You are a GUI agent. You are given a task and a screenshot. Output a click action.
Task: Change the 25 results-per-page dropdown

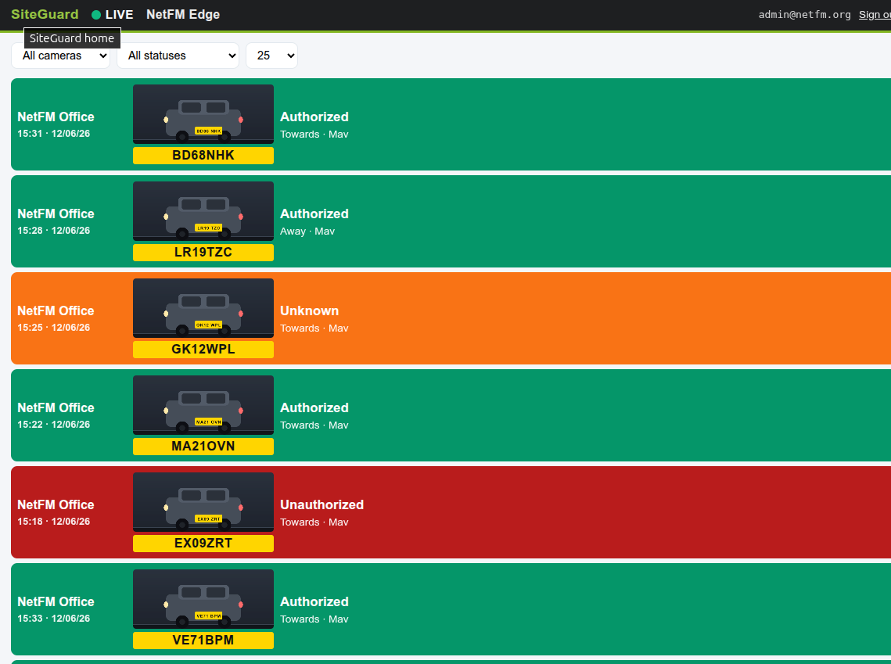click(x=271, y=56)
